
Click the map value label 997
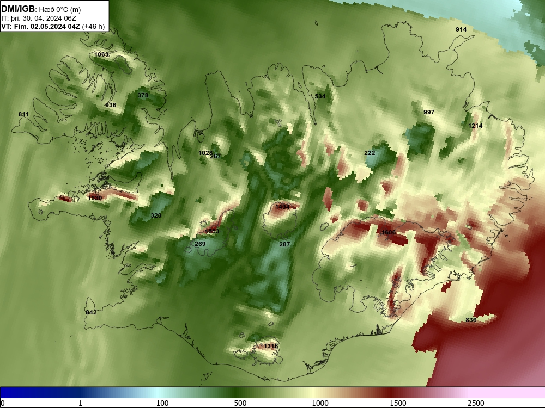(429, 112)
